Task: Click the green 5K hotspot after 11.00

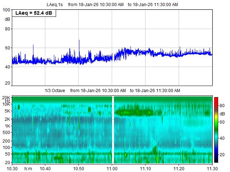Action: [135, 112]
